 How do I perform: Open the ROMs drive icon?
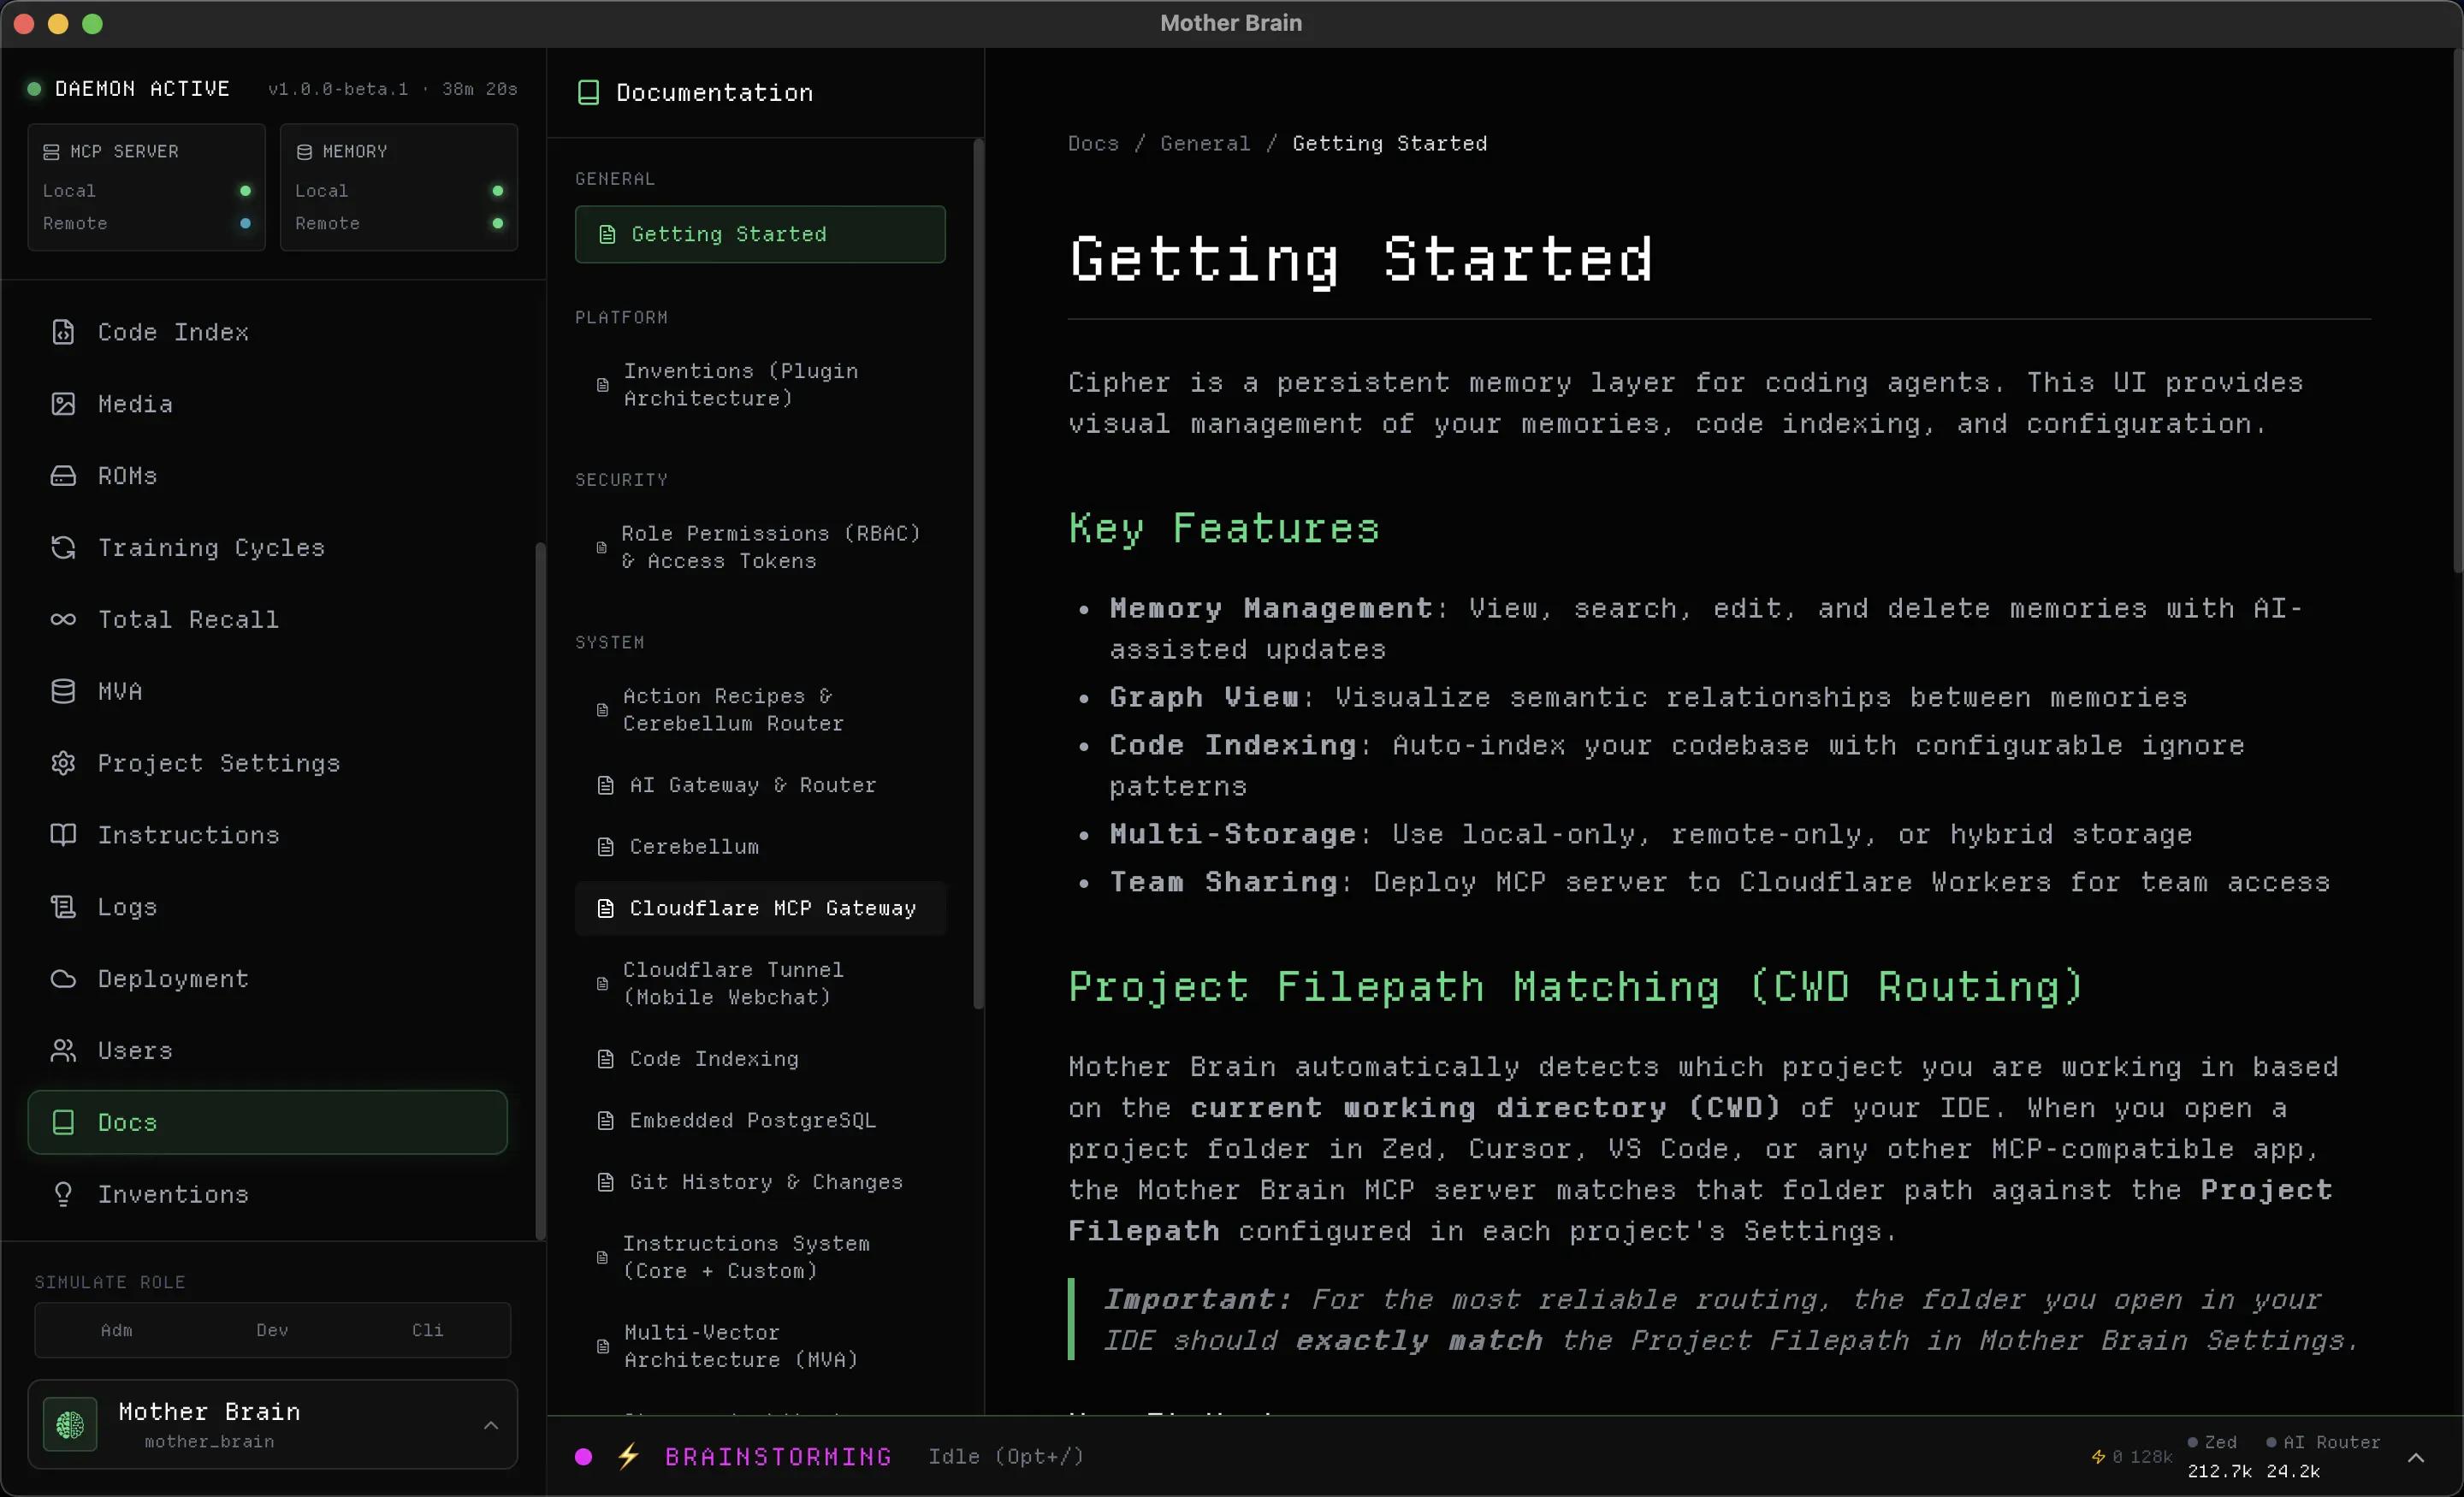pos(63,476)
